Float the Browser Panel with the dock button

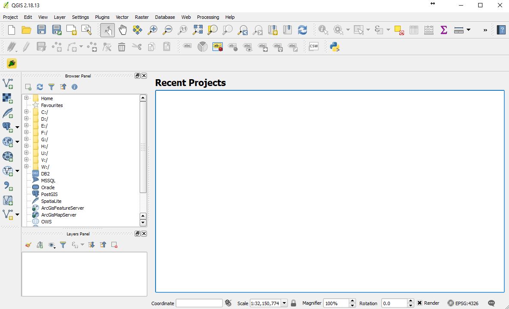tap(138, 76)
